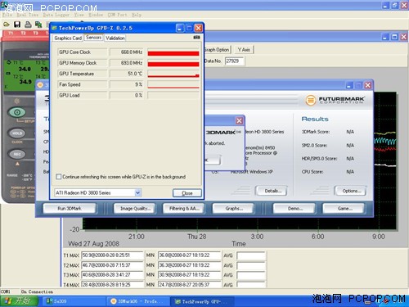Click the T3 MAX value field
The image size is (409, 307).
click(112, 275)
